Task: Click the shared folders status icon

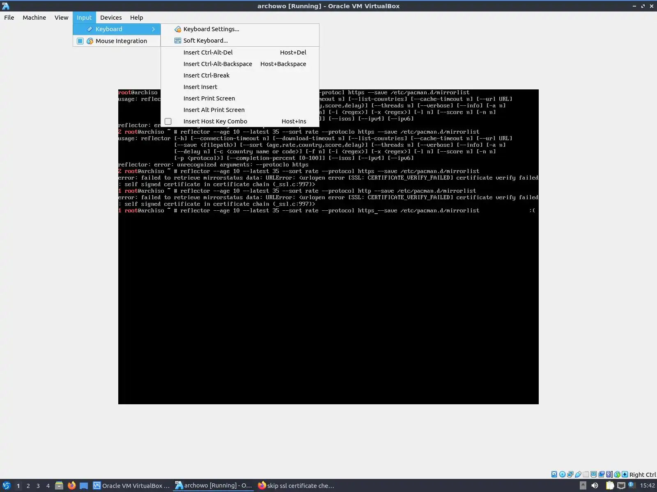Action: 586,474
